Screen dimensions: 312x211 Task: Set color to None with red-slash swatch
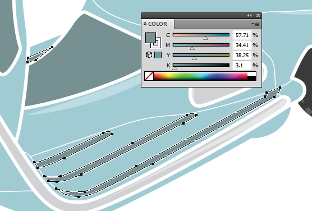[149, 76]
